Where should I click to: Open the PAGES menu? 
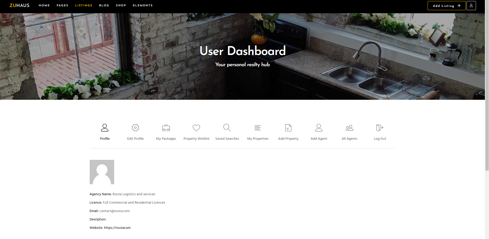coord(62,5)
